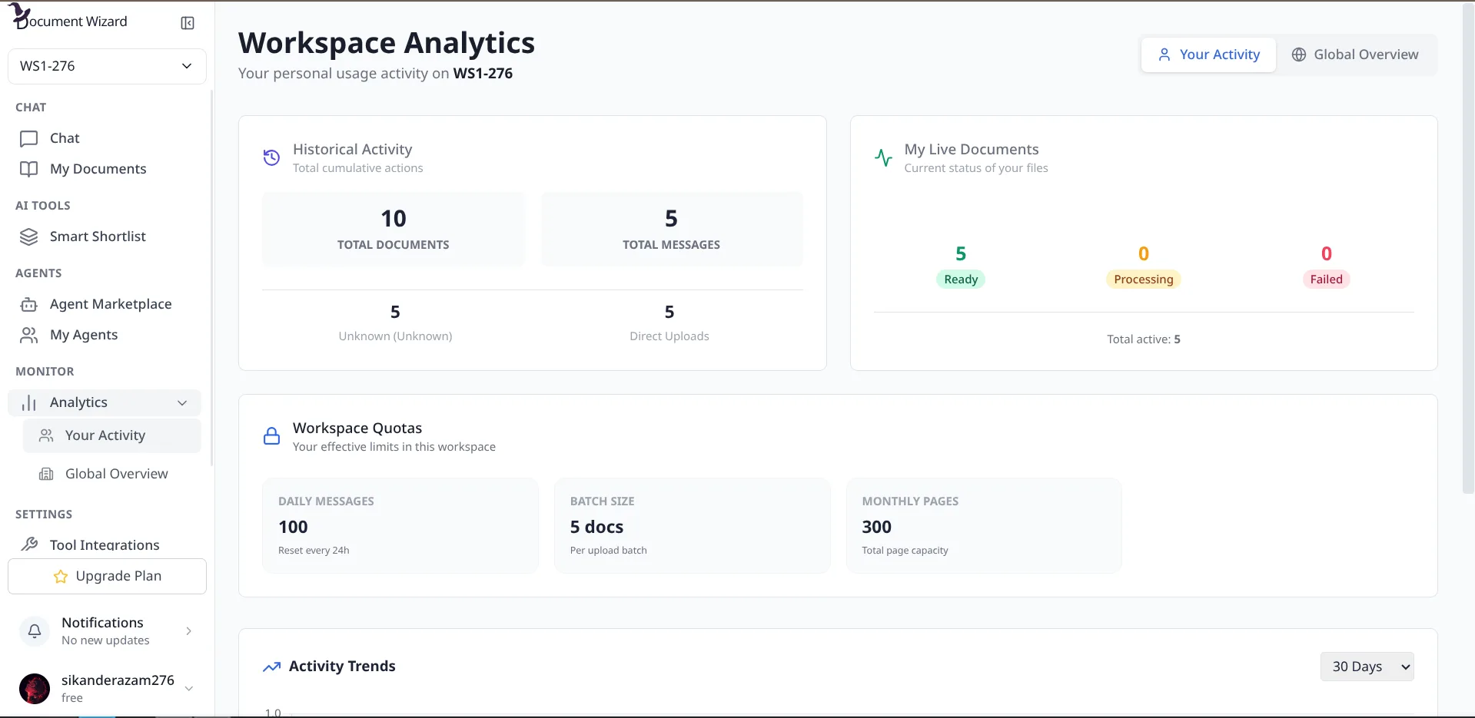Viewport: 1475px width, 718px height.
Task: Select Your Activity in sidebar
Action: [x=112, y=435]
